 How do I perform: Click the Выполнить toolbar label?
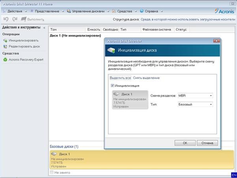click(x=36, y=20)
